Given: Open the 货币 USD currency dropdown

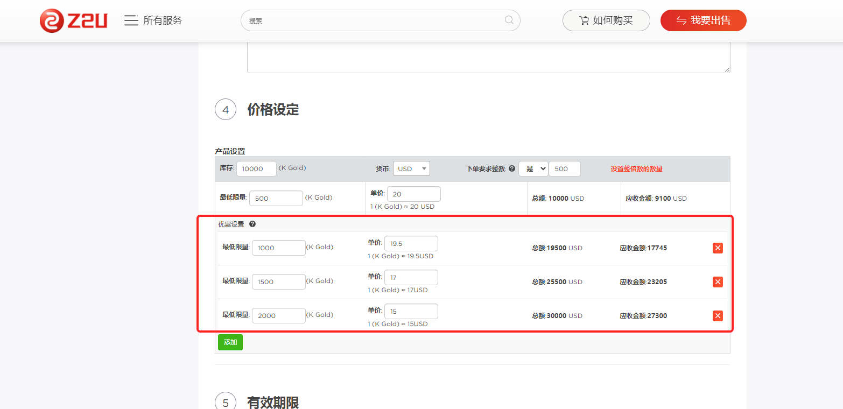Looking at the screenshot, I should pyautogui.click(x=411, y=168).
